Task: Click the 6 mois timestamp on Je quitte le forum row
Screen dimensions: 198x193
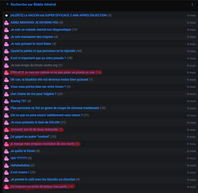Action: pyautogui.click(x=191, y=151)
